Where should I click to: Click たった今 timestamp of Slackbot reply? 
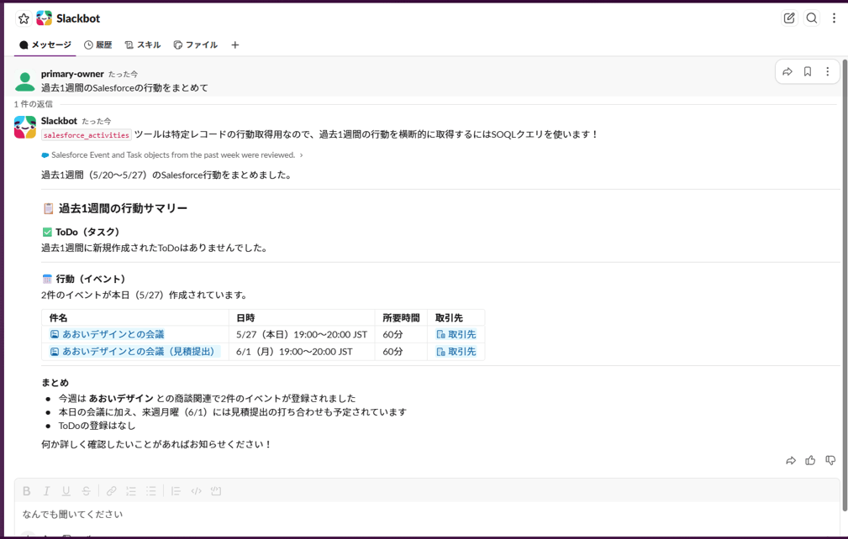click(97, 122)
